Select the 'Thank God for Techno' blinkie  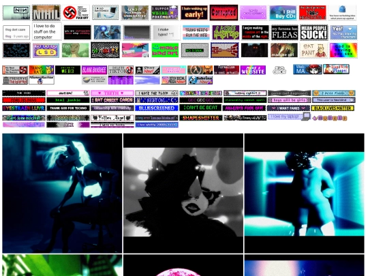[68, 108]
